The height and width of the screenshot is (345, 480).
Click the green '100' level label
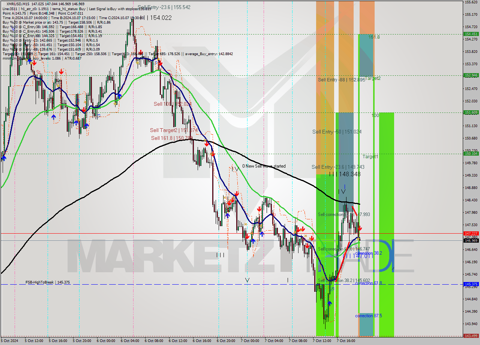coord(375,115)
